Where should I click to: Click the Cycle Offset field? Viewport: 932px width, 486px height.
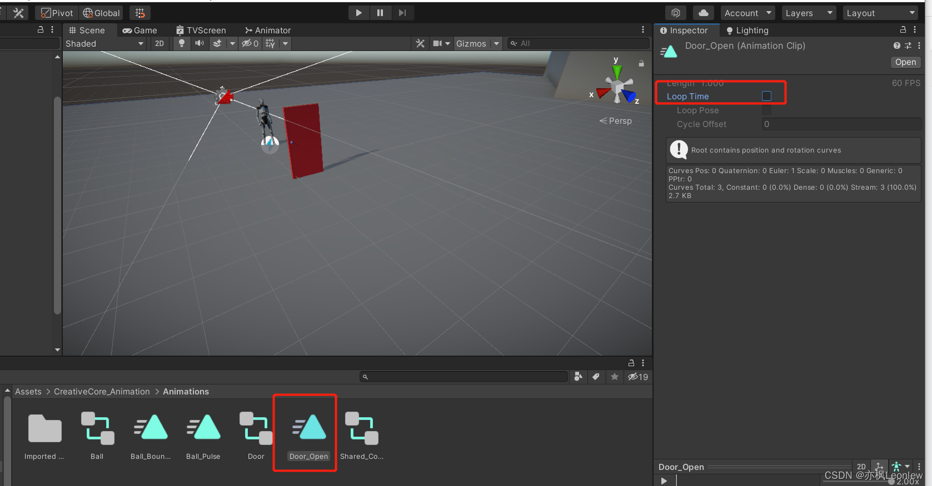coord(841,124)
